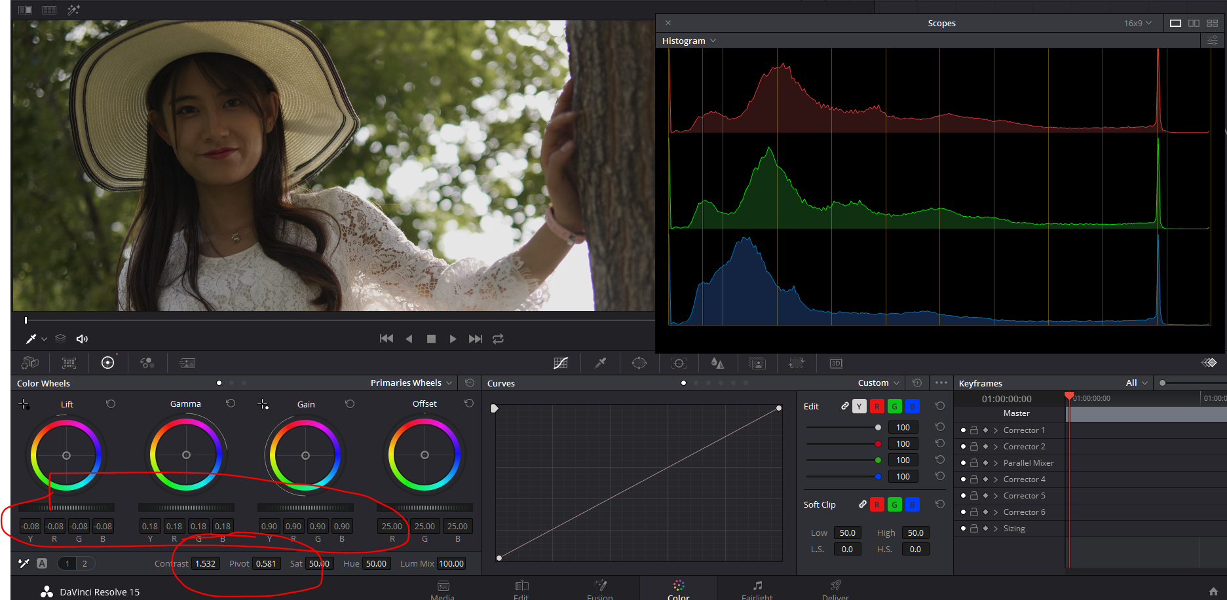Switch to the Color page

tap(679, 590)
